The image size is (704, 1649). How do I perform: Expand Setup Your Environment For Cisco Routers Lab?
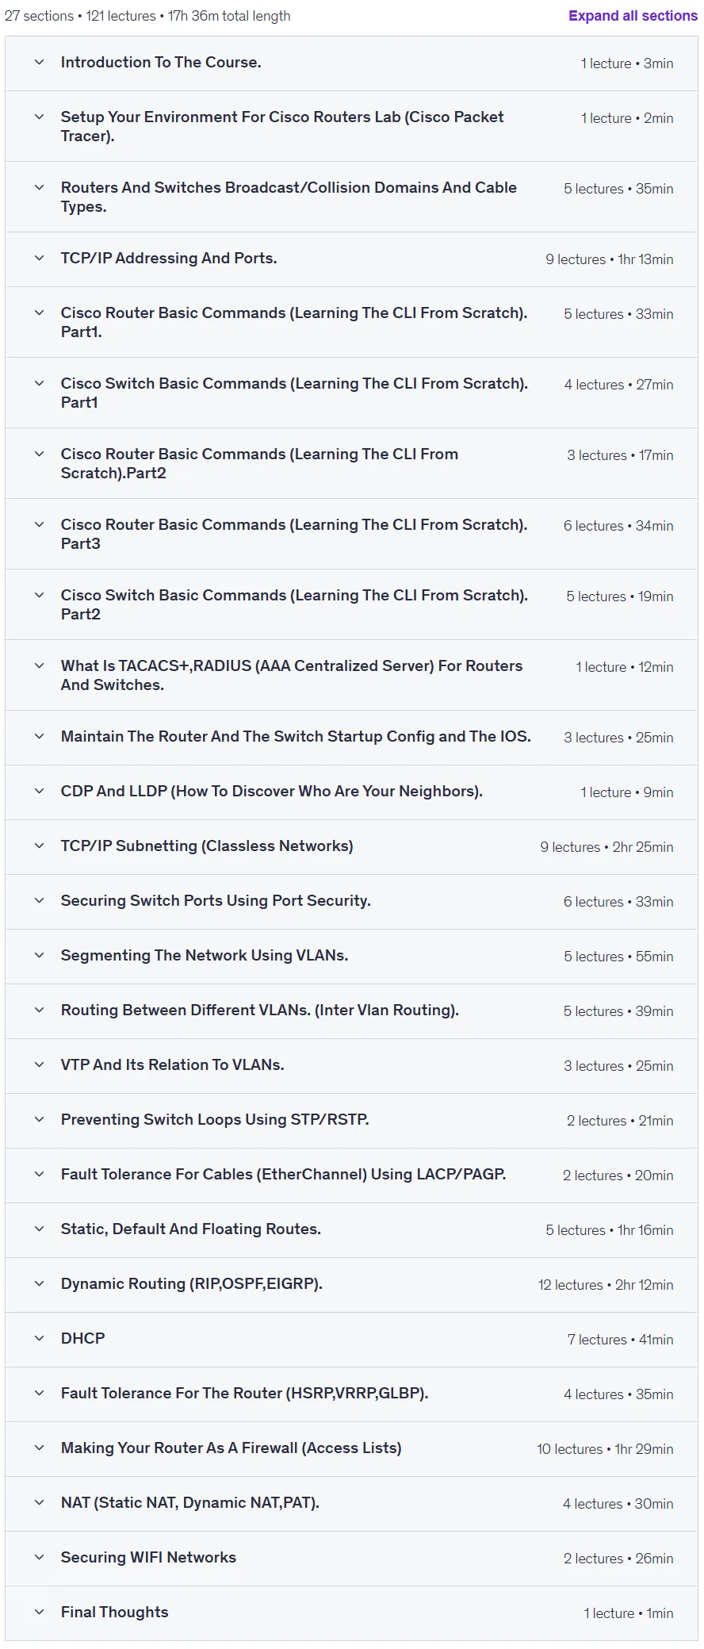point(351,127)
